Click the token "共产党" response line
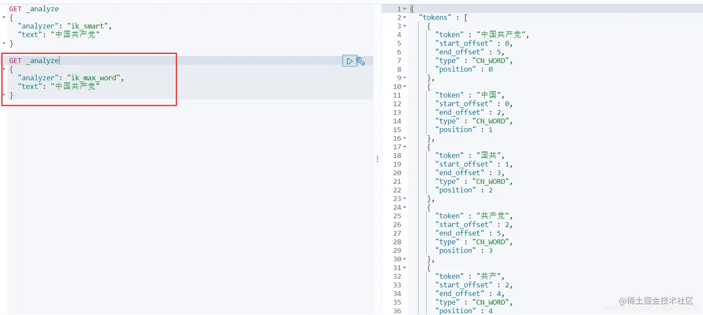Screen dimensions: 703x315 pos(474,216)
